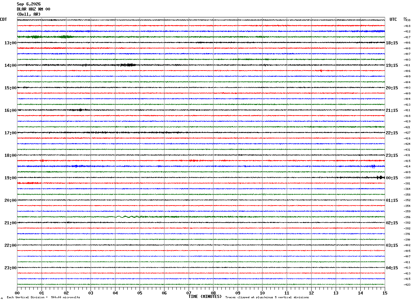Viewport: 412px width, 302px height.
Task: Click the 19:15 UTC time label
Action: tap(392, 65)
